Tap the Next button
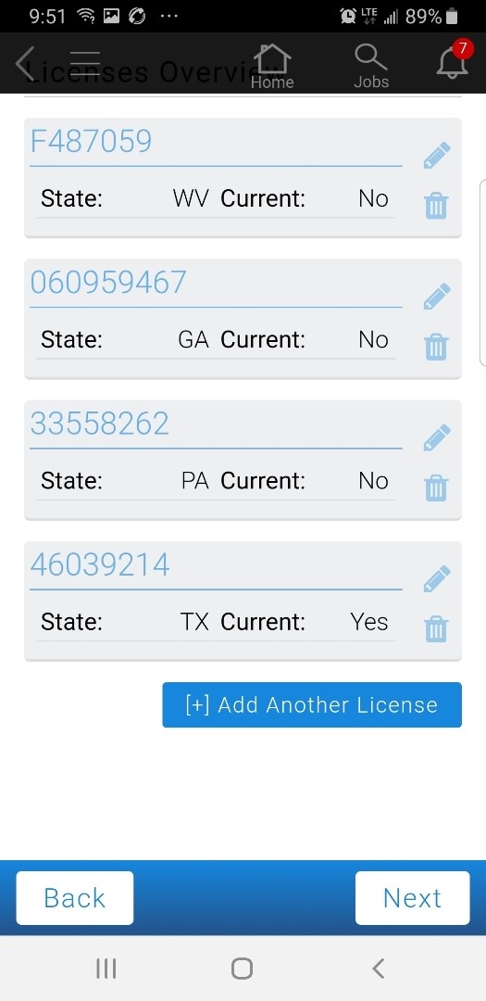This screenshot has height=1001, width=486. click(x=412, y=898)
